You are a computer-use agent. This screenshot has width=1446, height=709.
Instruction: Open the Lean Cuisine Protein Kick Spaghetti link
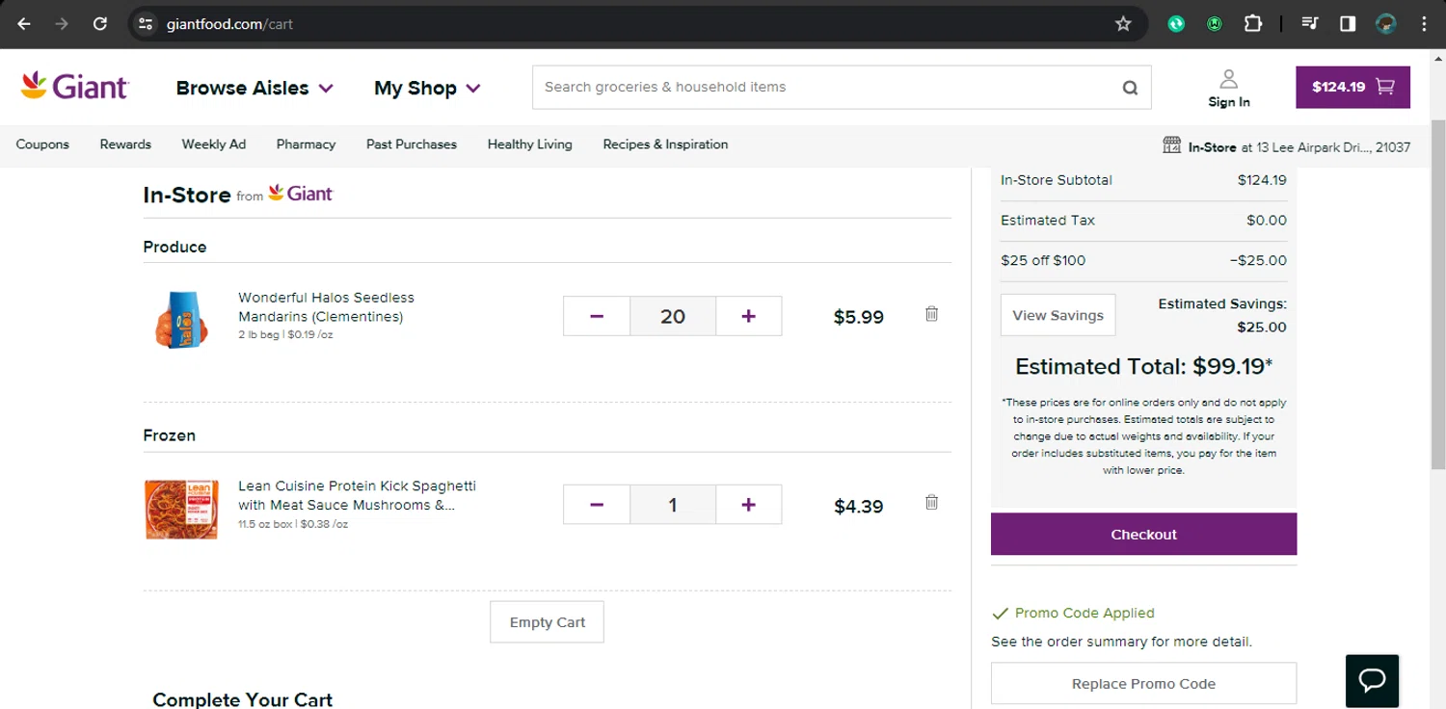click(x=357, y=495)
